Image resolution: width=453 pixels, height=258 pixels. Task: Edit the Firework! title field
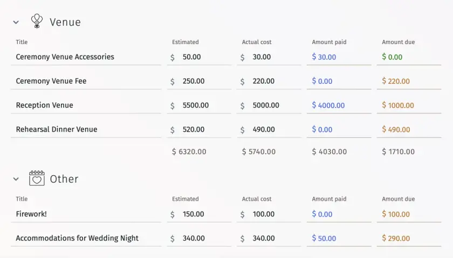(86, 214)
